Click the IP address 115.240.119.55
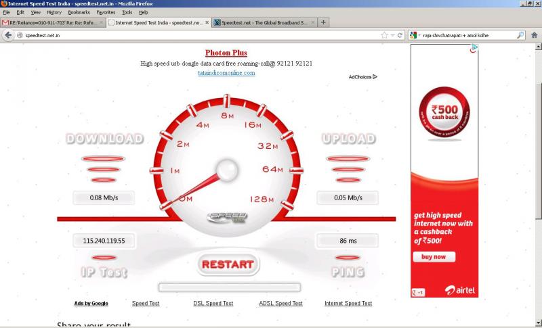 [104, 241]
